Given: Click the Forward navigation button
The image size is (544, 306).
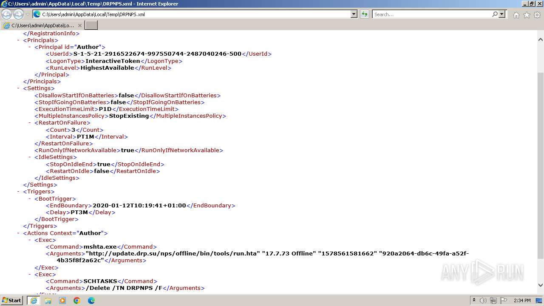Looking at the screenshot, I should [x=18, y=14].
